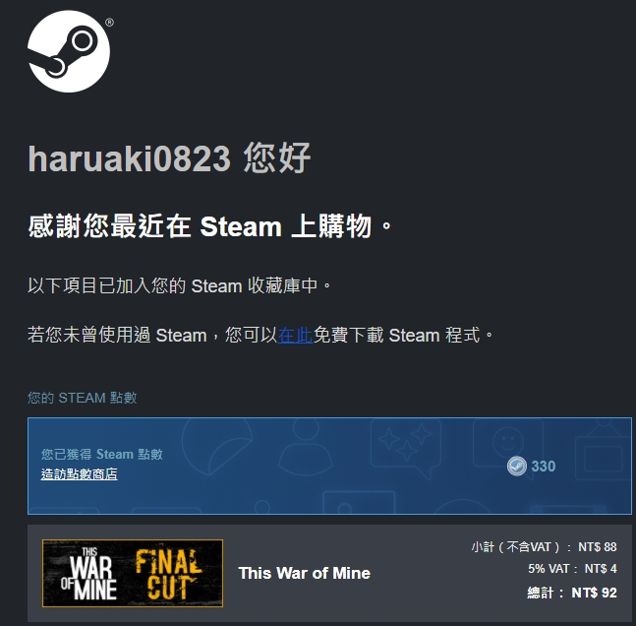This screenshot has height=626, width=636.
Task: Click the 小計(不含VAT) NT$ 88 line
Action: click(544, 547)
